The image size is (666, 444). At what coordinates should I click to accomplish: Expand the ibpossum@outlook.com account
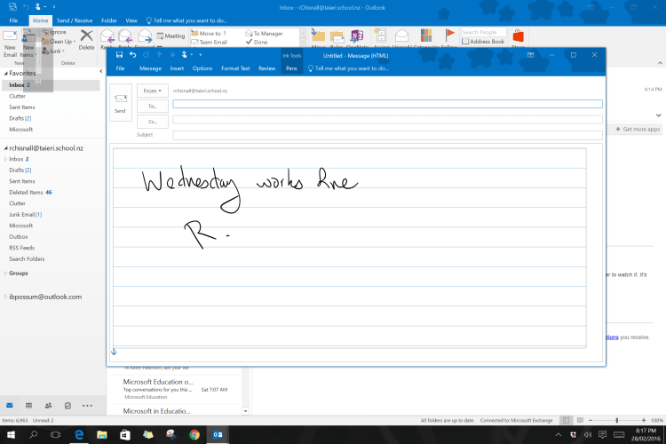click(x=5, y=297)
